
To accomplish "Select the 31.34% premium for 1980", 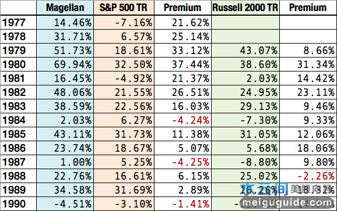I will 316,65.
